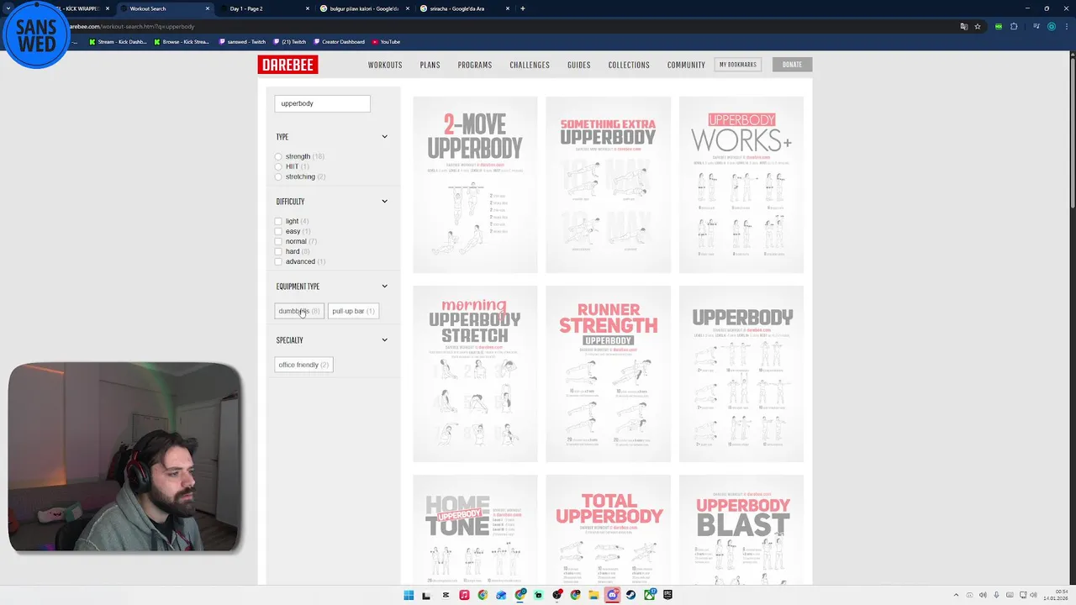The image size is (1076, 605).
Task: Open the CapCut taskbar icon
Action: 446,595
